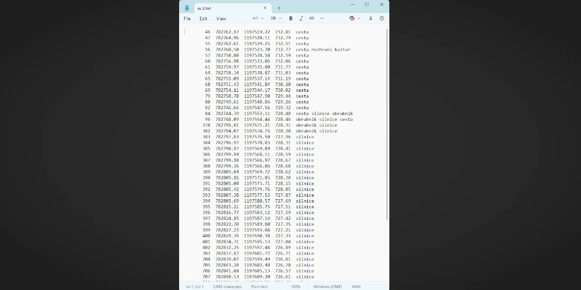Open more formatting options via ellipsis icon
581x290 pixels.
point(322,18)
